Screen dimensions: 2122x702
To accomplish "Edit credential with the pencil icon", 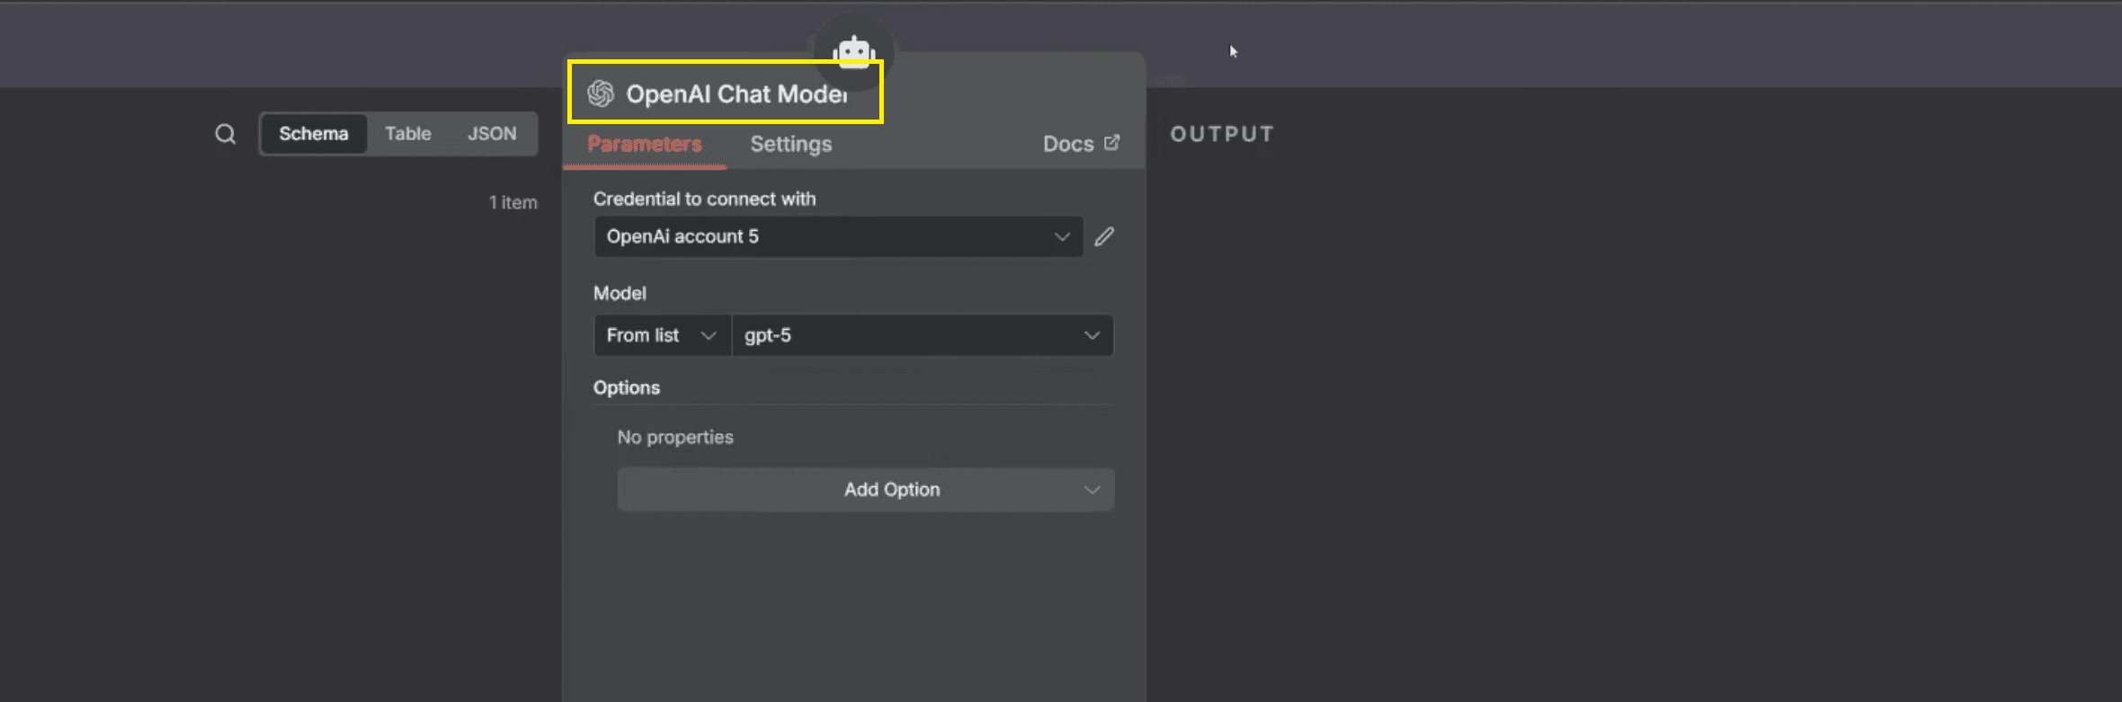I will [1104, 236].
